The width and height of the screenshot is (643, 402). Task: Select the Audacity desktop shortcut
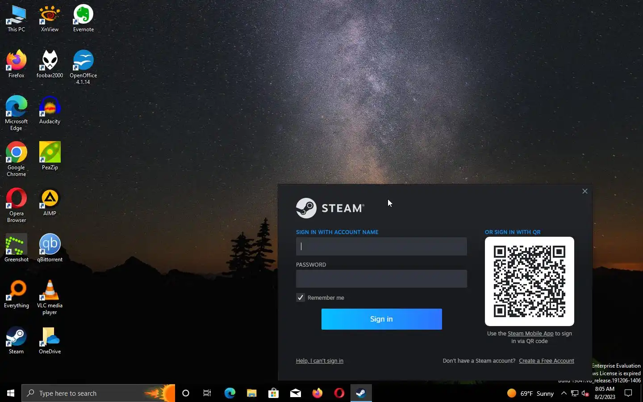tap(50, 110)
